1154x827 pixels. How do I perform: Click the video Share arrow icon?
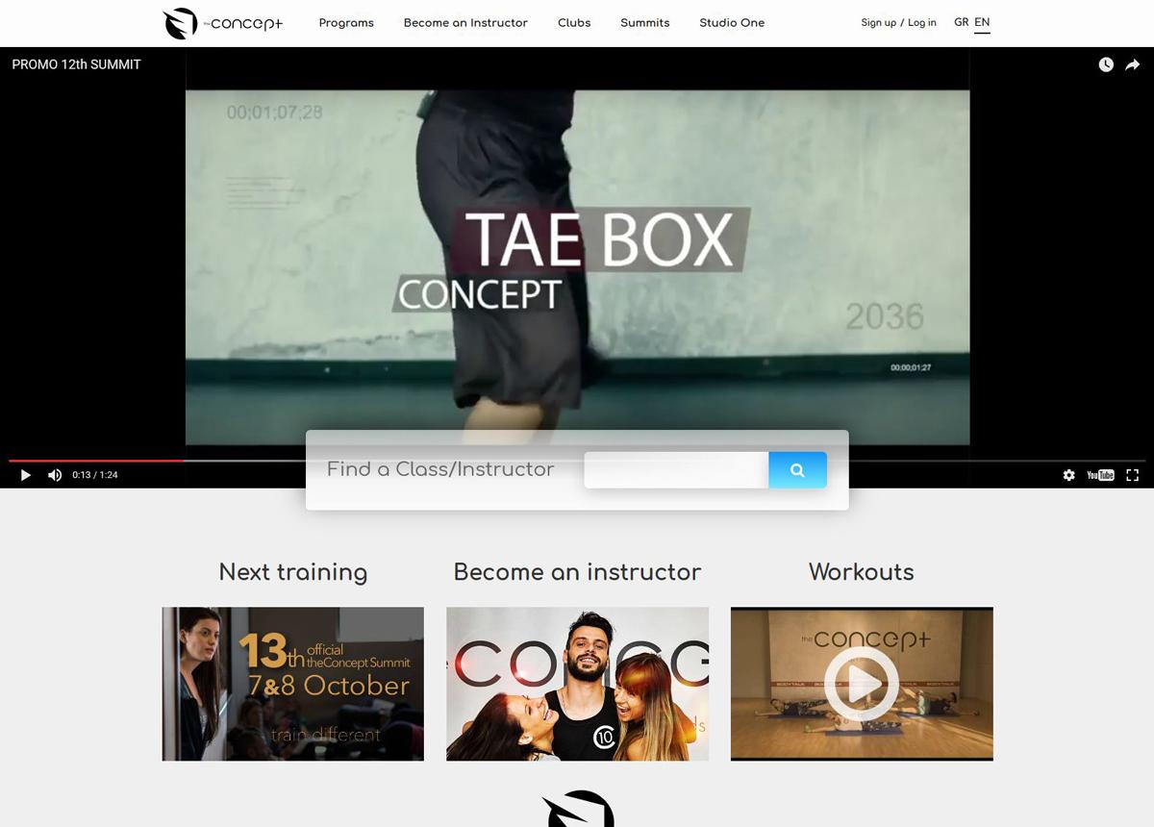tap(1133, 64)
